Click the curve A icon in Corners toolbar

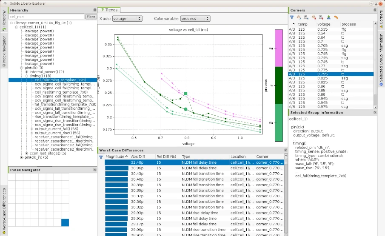coord(299,17)
